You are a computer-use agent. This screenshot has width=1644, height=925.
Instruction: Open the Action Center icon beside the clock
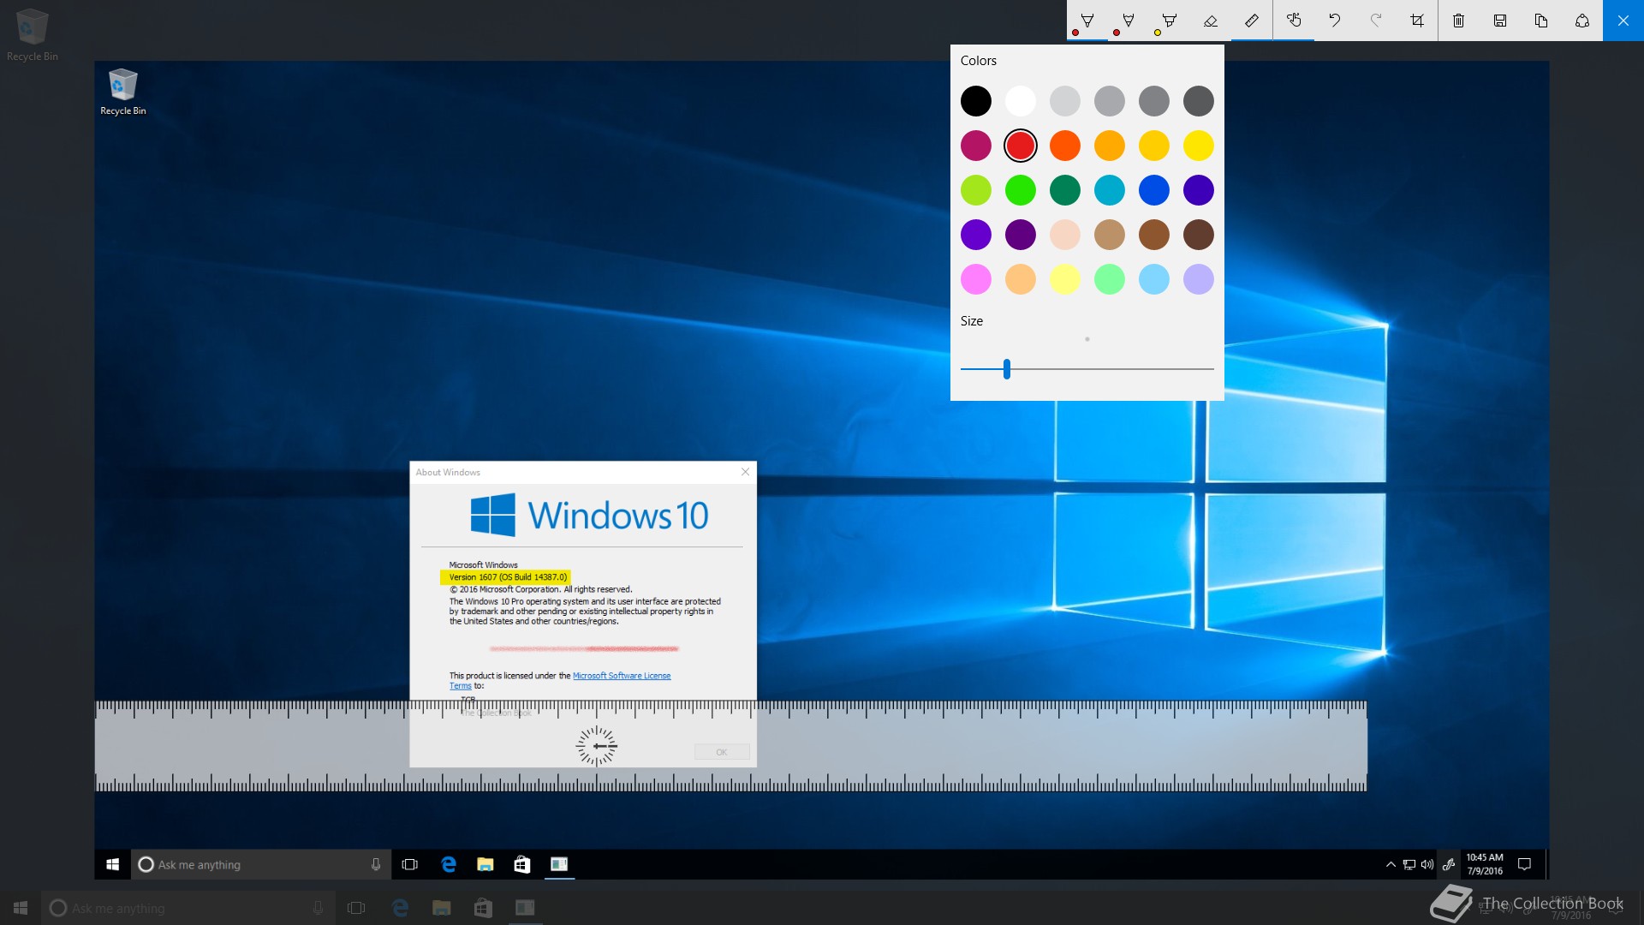1524,864
